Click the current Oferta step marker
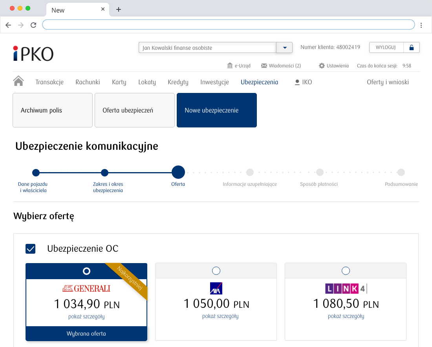This screenshot has height=347, width=432. pyautogui.click(x=178, y=173)
